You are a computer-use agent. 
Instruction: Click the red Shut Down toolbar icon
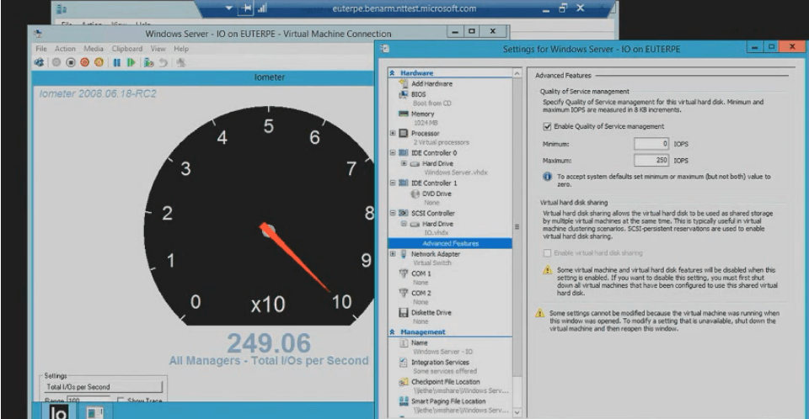coord(84,62)
